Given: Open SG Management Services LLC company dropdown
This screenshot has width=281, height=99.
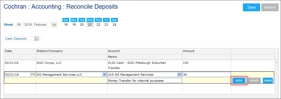Looking at the screenshot, I should tap(104, 75).
